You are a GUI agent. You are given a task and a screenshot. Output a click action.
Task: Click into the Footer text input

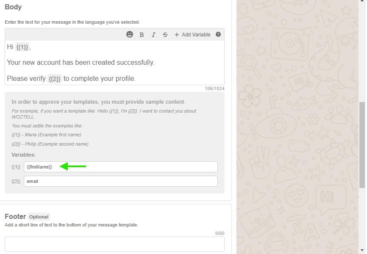[114, 244]
